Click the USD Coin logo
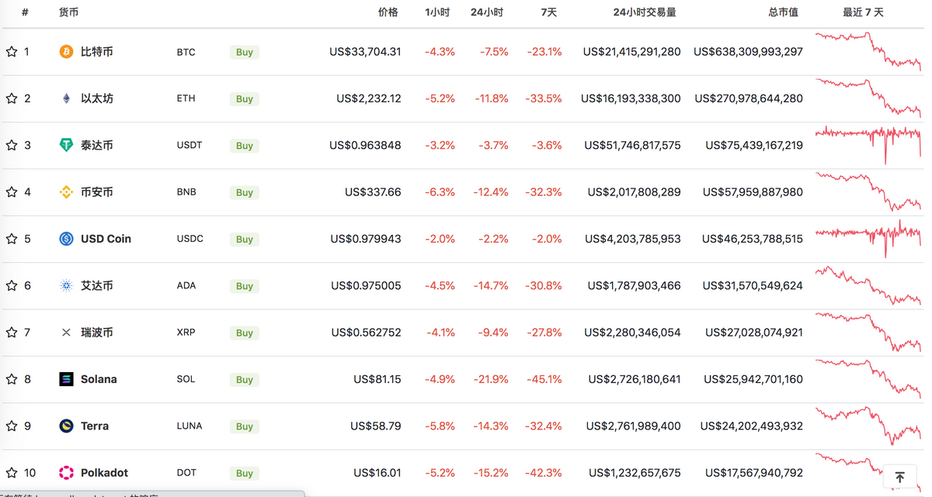The height and width of the screenshot is (497, 932). [x=66, y=239]
